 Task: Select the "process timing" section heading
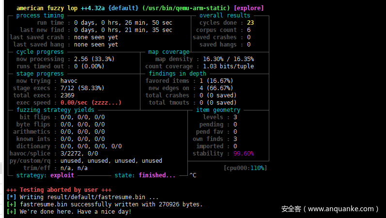[40, 16]
